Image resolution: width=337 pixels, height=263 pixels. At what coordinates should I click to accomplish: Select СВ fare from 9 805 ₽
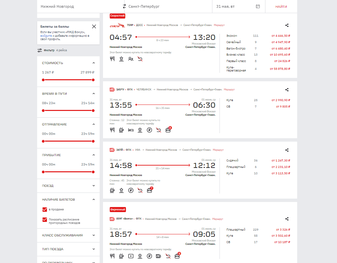tap(258, 107)
